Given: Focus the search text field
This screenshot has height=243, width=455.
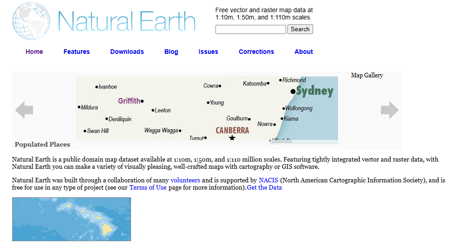Looking at the screenshot, I should coord(250,29).
